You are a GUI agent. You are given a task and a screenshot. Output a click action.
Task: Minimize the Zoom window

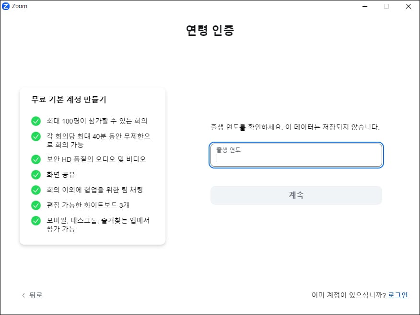tap(365, 6)
